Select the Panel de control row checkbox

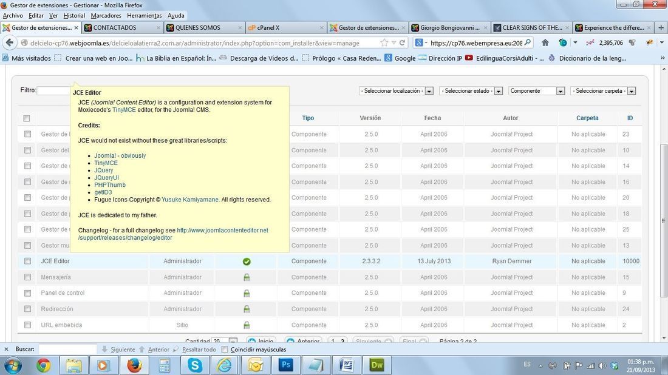(x=28, y=293)
